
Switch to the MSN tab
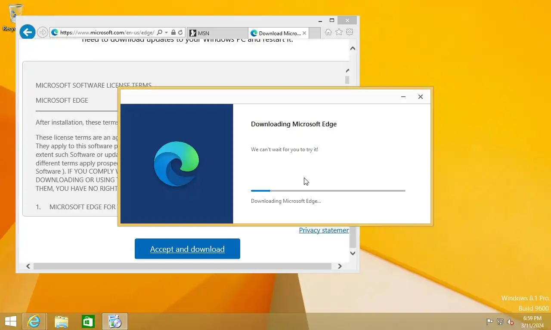217,33
